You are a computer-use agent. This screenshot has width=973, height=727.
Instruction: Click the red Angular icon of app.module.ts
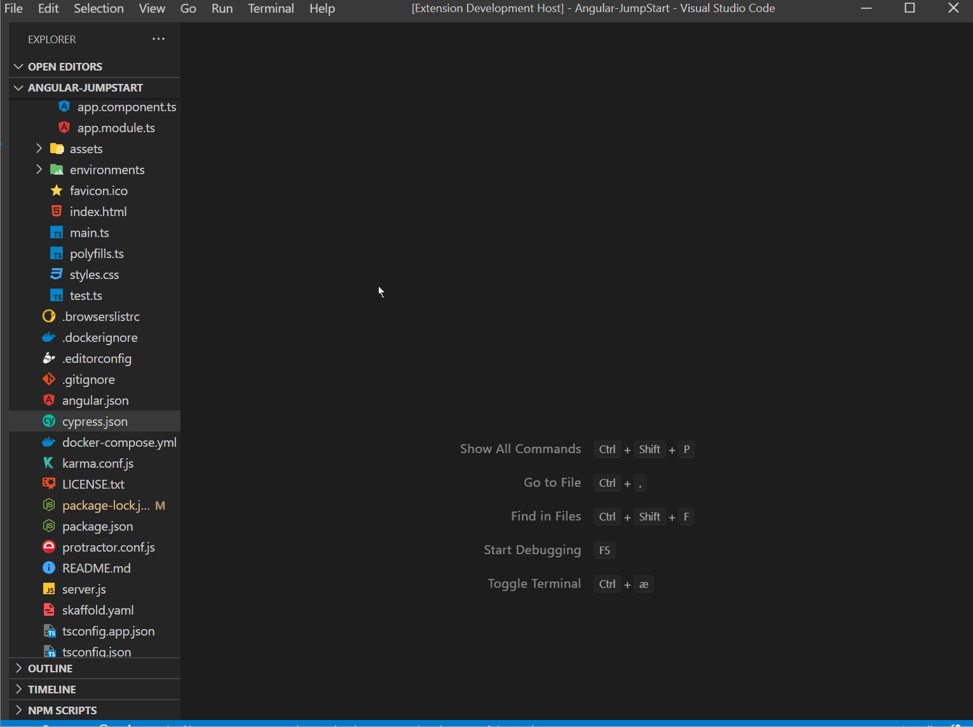pos(64,127)
